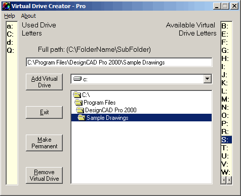Select available drive letter P:

click(x=226, y=123)
